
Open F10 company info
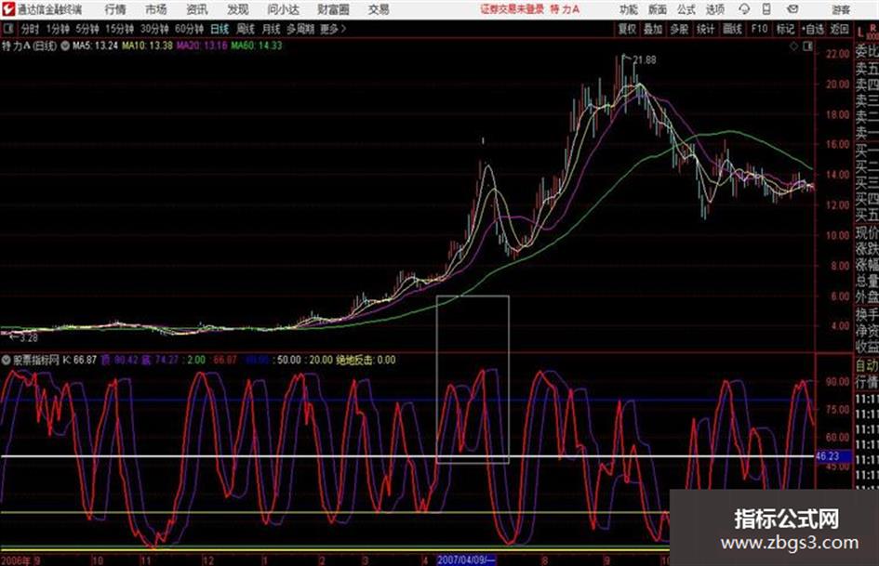(759, 29)
